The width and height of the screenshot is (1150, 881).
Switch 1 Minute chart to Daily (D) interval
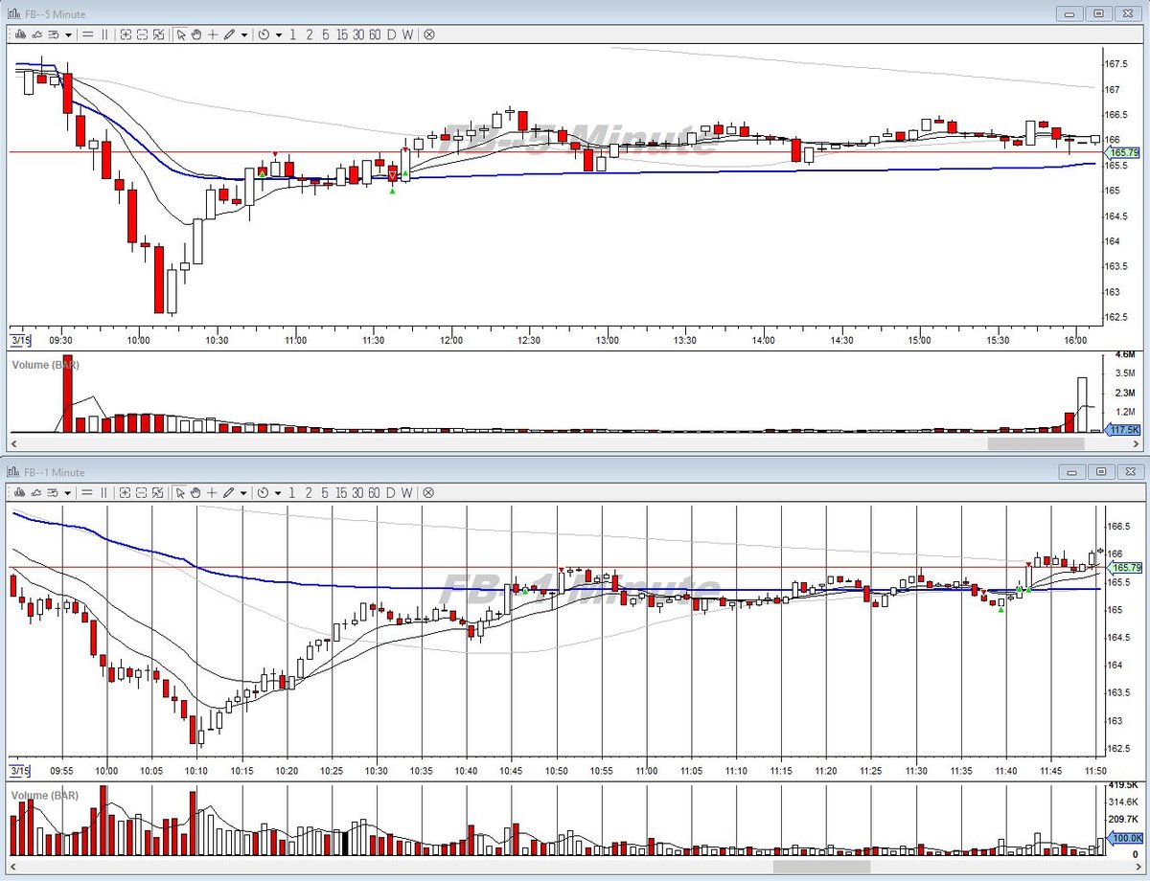[x=391, y=492]
